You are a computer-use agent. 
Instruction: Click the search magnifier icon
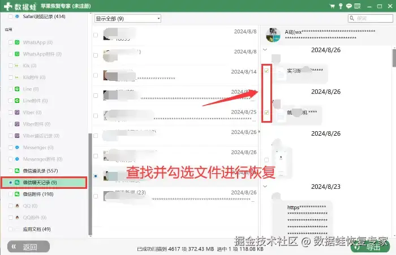(x=352, y=18)
